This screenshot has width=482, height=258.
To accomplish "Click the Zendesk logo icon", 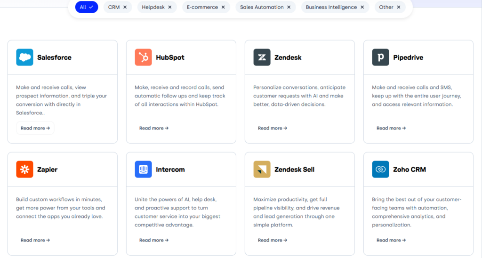I will pos(262,57).
